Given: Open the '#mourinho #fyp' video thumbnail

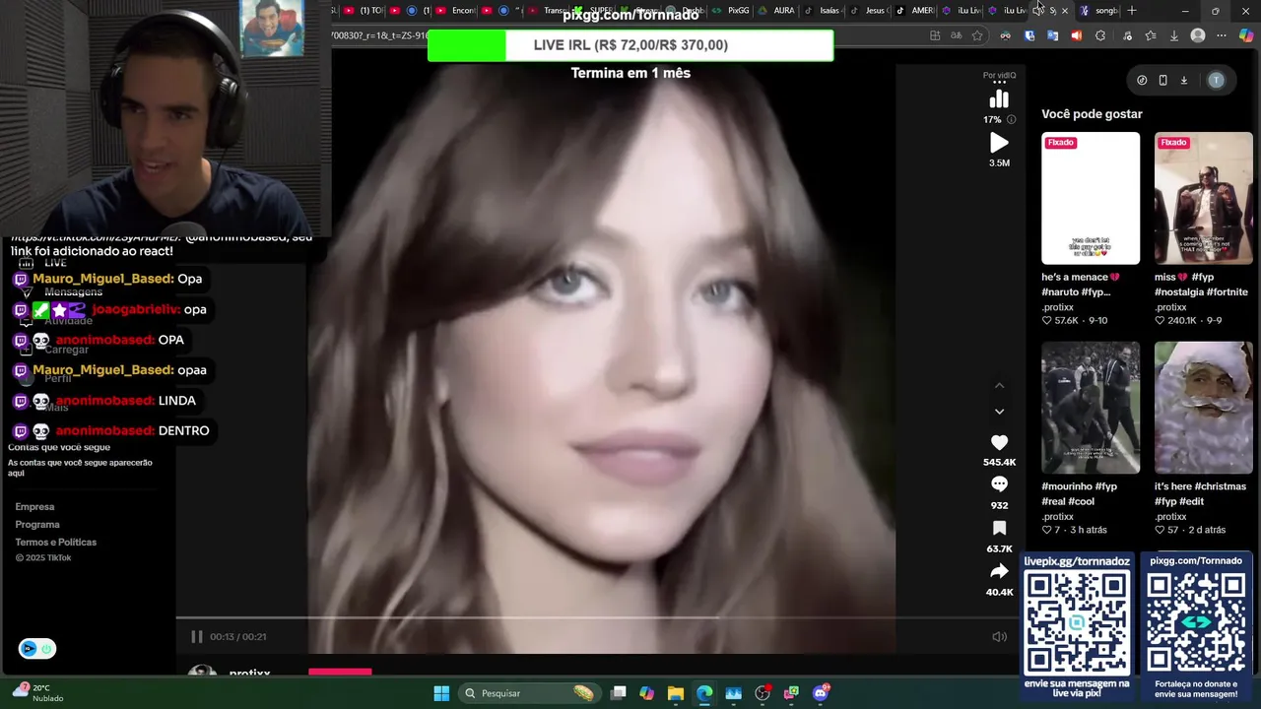Looking at the screenshot, I should 1091,408.
